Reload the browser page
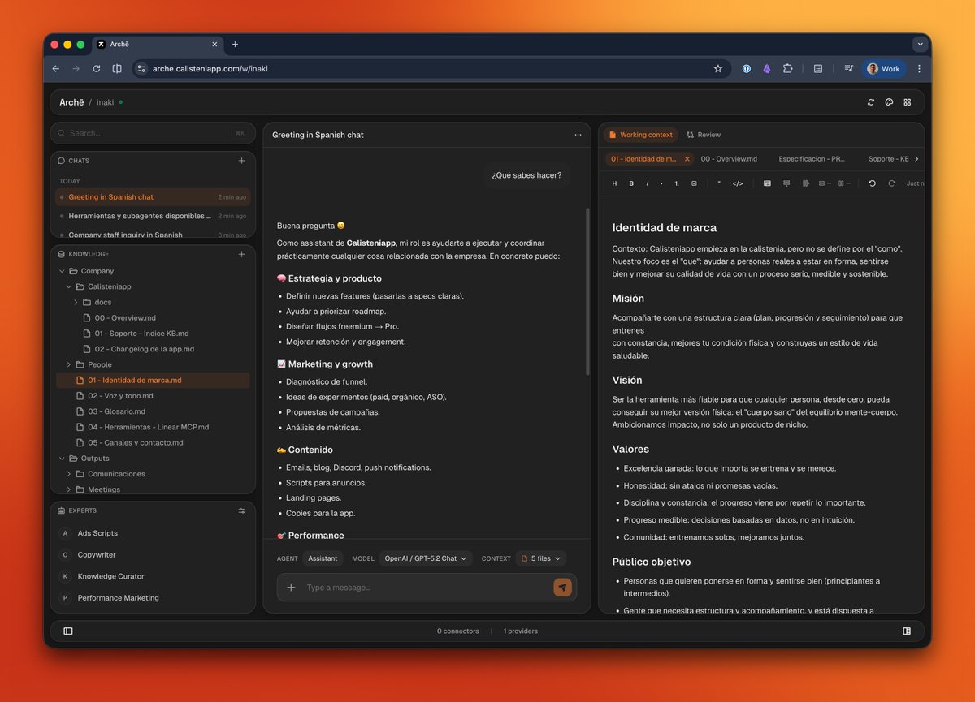Image resolution: width=975 pixels, height=702 pixels. [97, 69]
